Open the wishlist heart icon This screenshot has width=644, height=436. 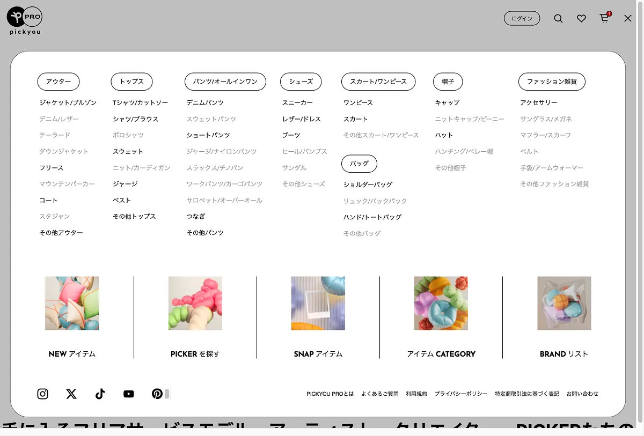(581, 19)
